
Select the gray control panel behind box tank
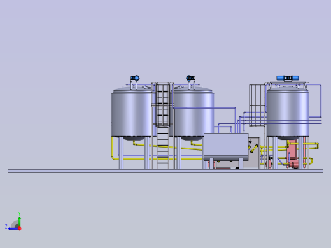pyautogui.click(x=254, y=153)
